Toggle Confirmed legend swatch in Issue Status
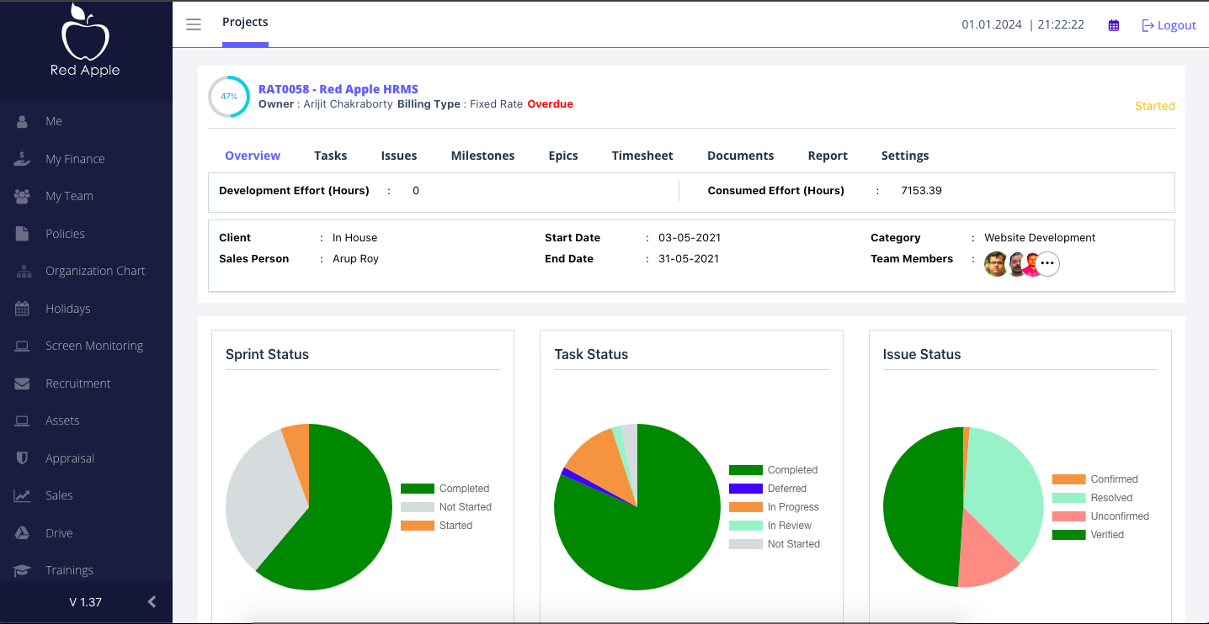The image size is (1209, 624). pos(1068,479)
